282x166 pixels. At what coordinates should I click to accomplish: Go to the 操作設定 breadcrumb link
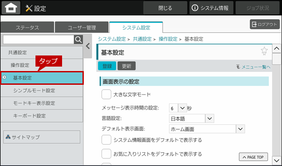point(168,39)
